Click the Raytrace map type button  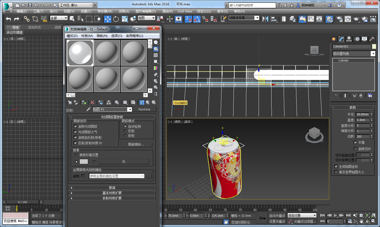pyautogui.click(x=144, y=109)
